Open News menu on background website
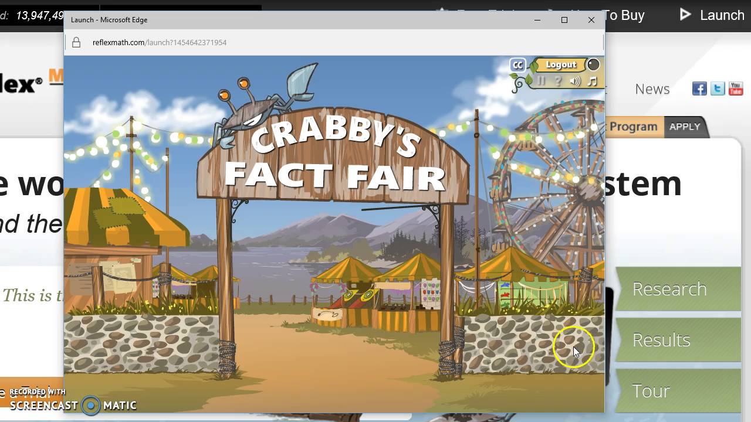The height and width of the screenshot is (422, 751). coord(652,89)
